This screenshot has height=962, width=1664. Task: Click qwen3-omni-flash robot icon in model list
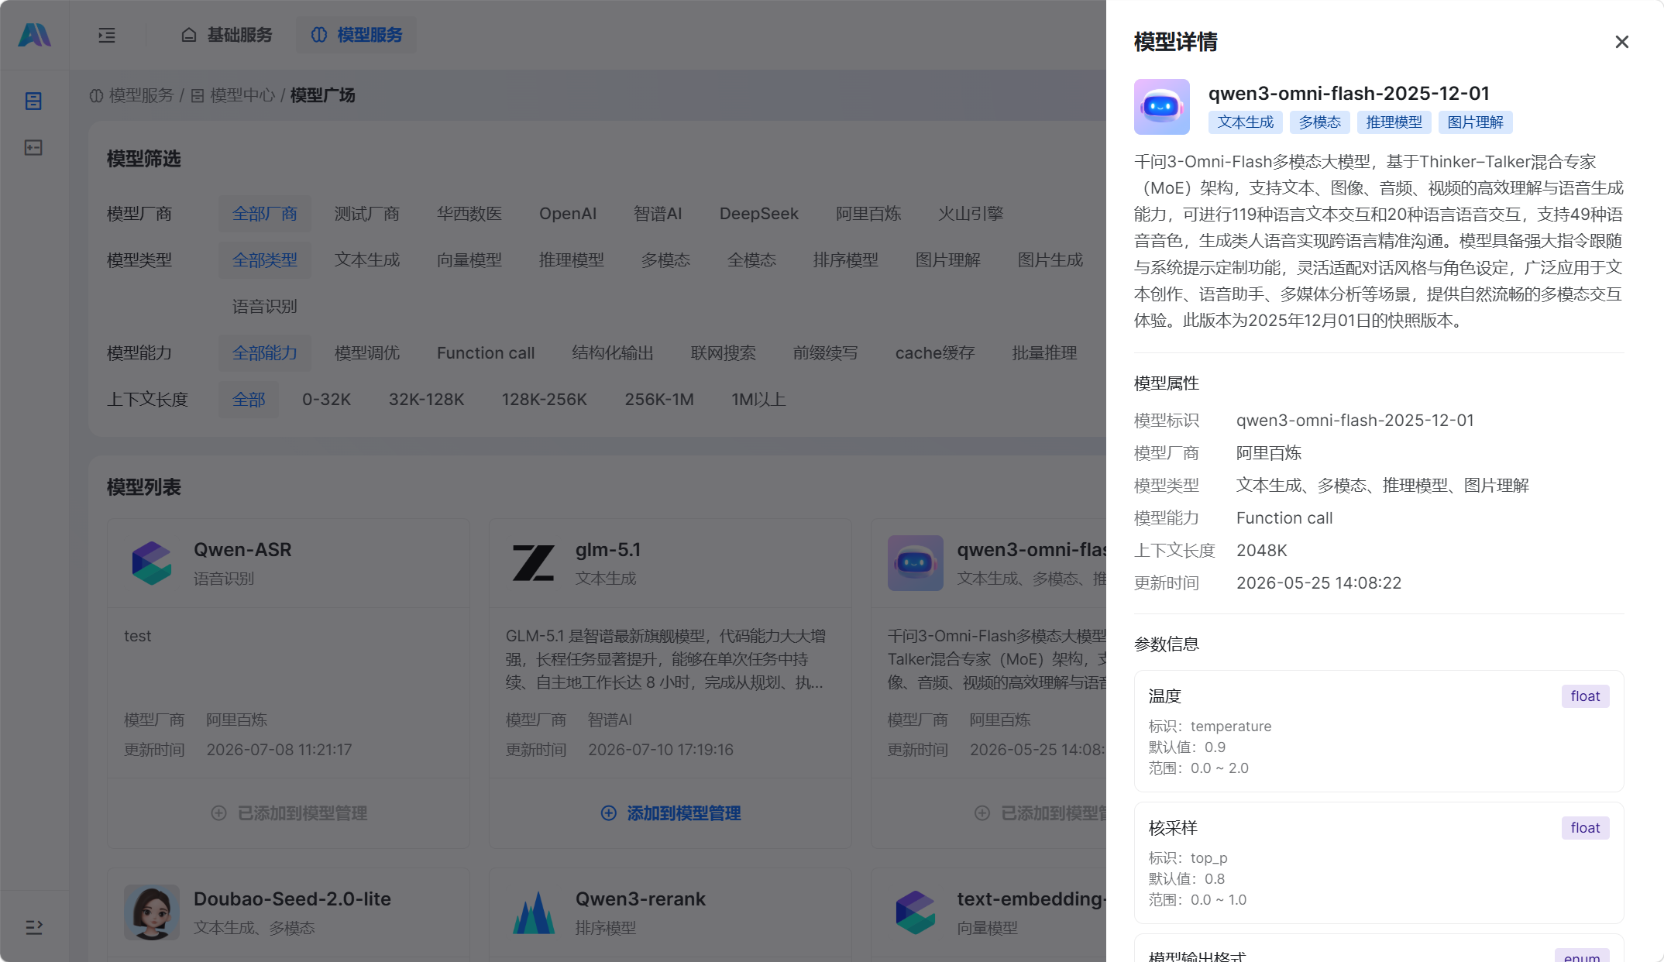tap(916, 563)
